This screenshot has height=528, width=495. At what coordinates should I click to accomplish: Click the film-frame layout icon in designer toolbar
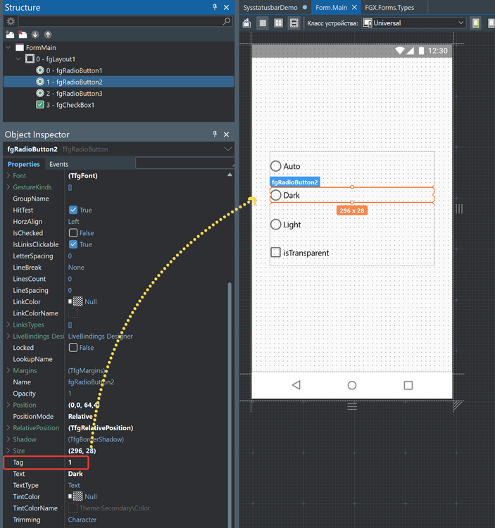point(294,23)
